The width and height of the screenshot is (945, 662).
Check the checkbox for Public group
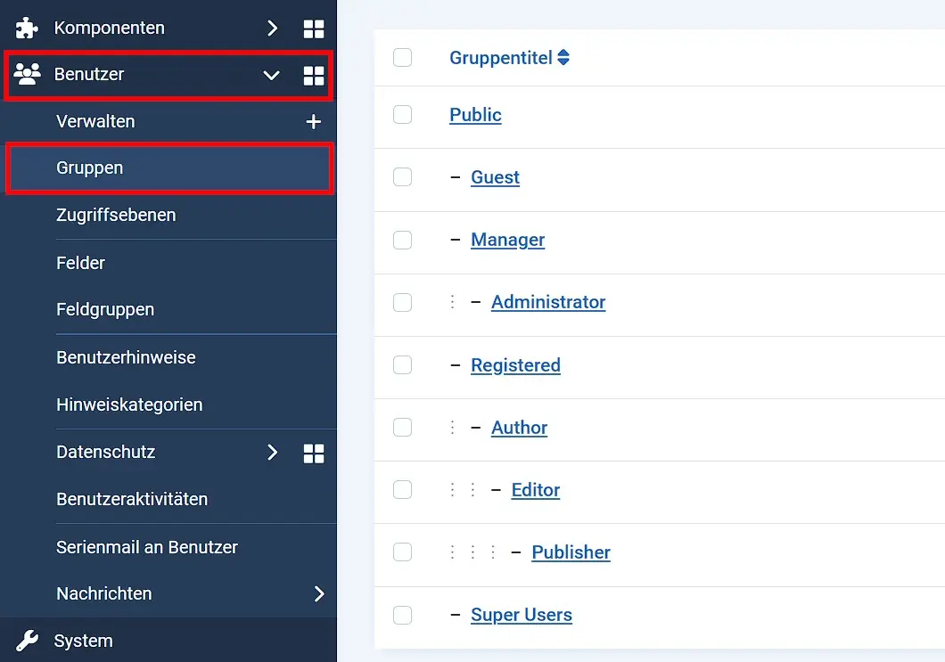pos(402,114)
